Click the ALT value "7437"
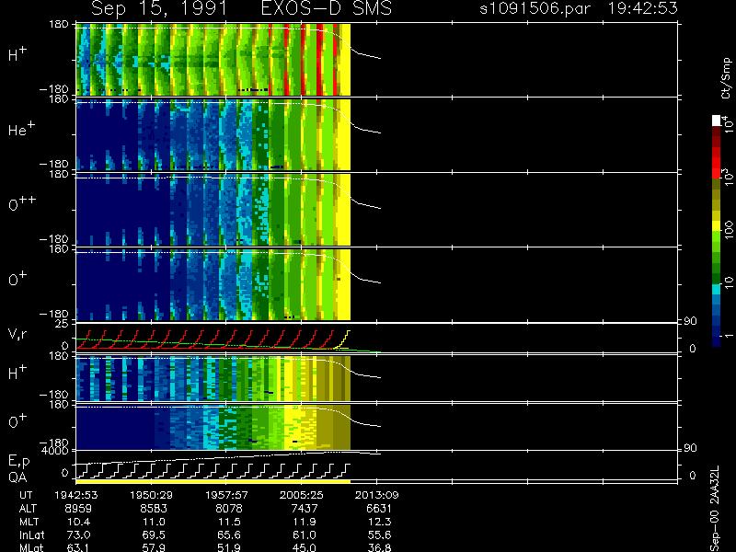The image size is (736, 552). tap(304, 509)
